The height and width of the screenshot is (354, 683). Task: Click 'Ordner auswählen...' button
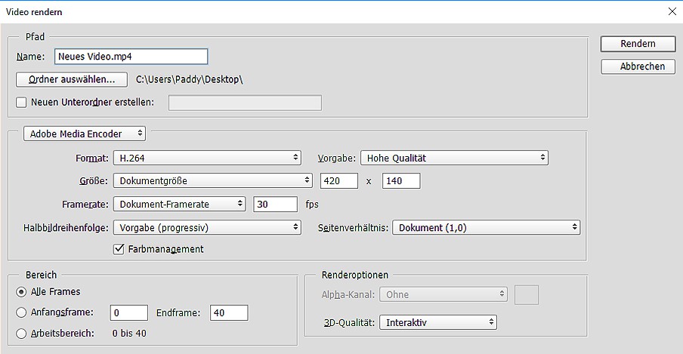[x=72, y=79]
